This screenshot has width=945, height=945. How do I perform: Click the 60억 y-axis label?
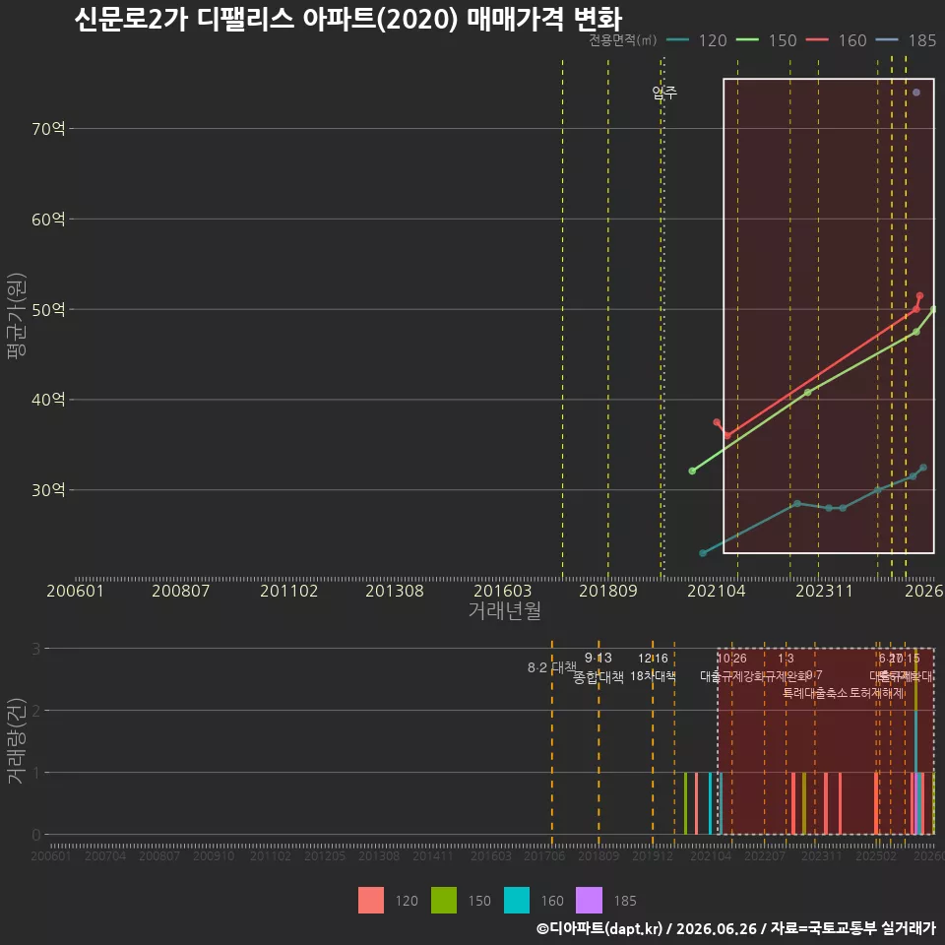tap(48, 219)
